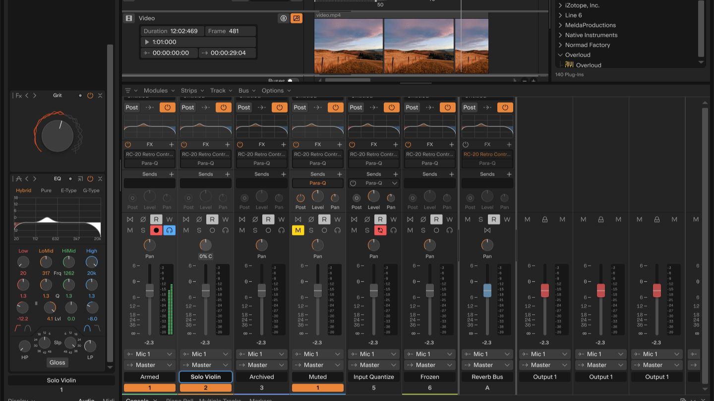Select the Archived strip name
Image resolution: width=714 pixels, height=401 pixels.
(262, 377)
